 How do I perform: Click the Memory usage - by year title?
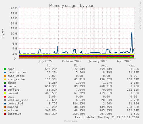(x=71, y=6)
